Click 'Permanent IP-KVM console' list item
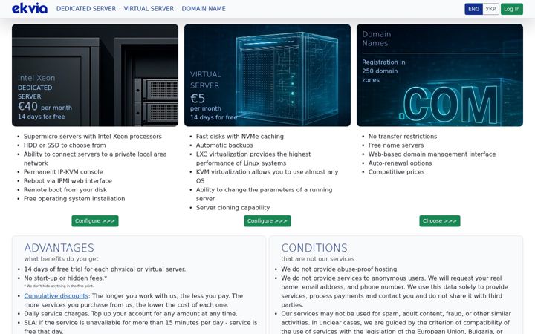535x334 pixels. (x=63, y=171)
